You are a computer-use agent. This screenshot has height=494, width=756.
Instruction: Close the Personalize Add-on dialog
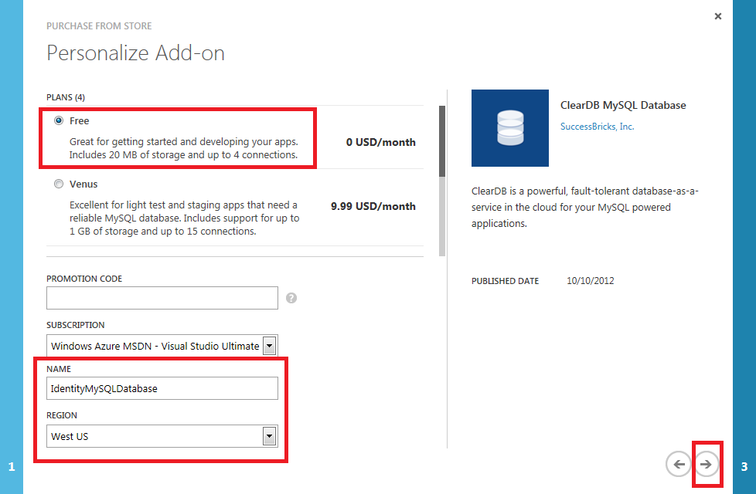717,15
